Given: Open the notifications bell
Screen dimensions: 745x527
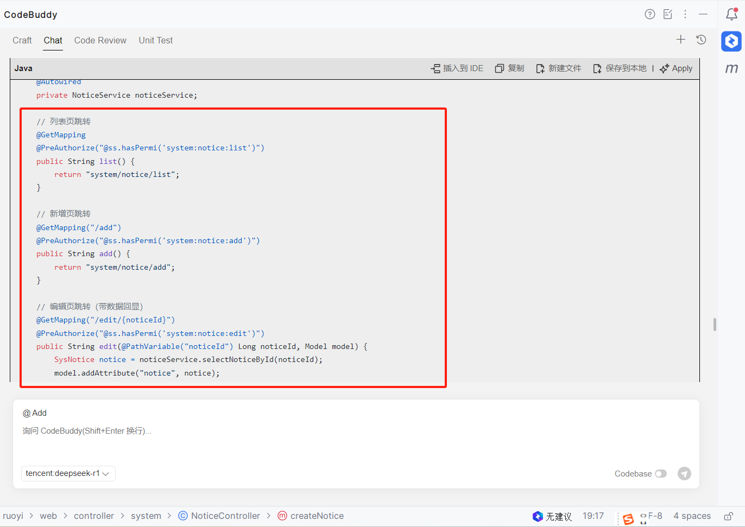Looking at the screenshot, I should (x=731, y=14).
